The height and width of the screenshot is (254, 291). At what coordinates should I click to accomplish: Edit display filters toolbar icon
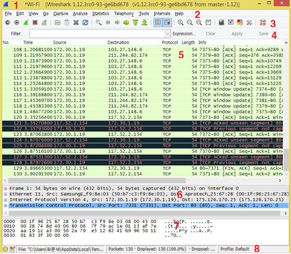231,23
